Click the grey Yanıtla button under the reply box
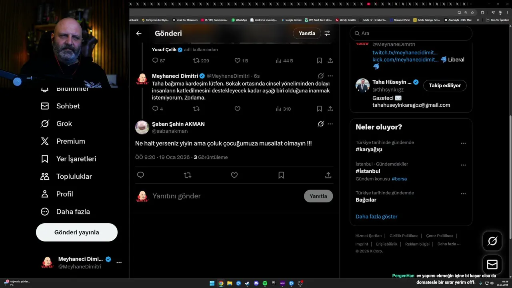This screenshot has width=512, height=288. [318, 196]
